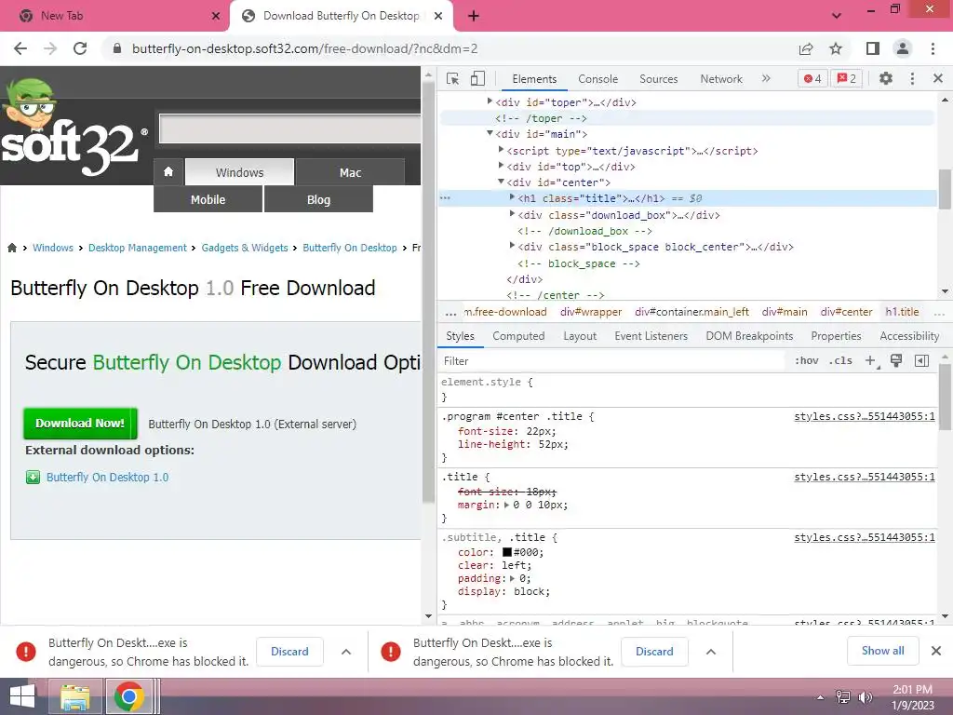Click the black #000 color swatch
953x715 pixels.
click(507, 553)
